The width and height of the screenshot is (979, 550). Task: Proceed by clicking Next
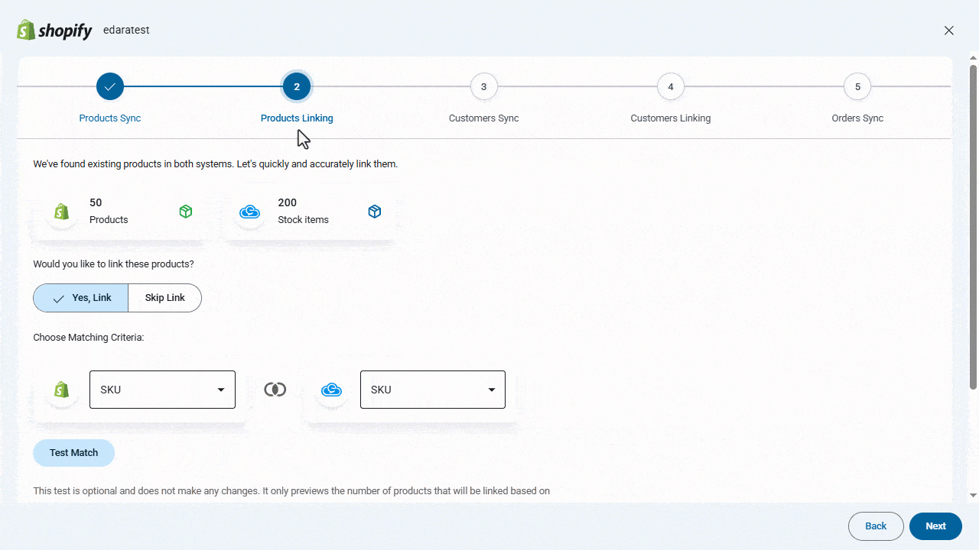[935, 526]
